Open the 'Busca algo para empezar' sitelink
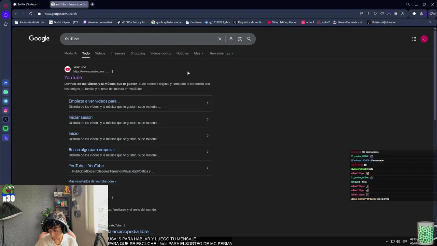Screen dimensions: 437x246 pyautogui.click(x=92, y=150)
